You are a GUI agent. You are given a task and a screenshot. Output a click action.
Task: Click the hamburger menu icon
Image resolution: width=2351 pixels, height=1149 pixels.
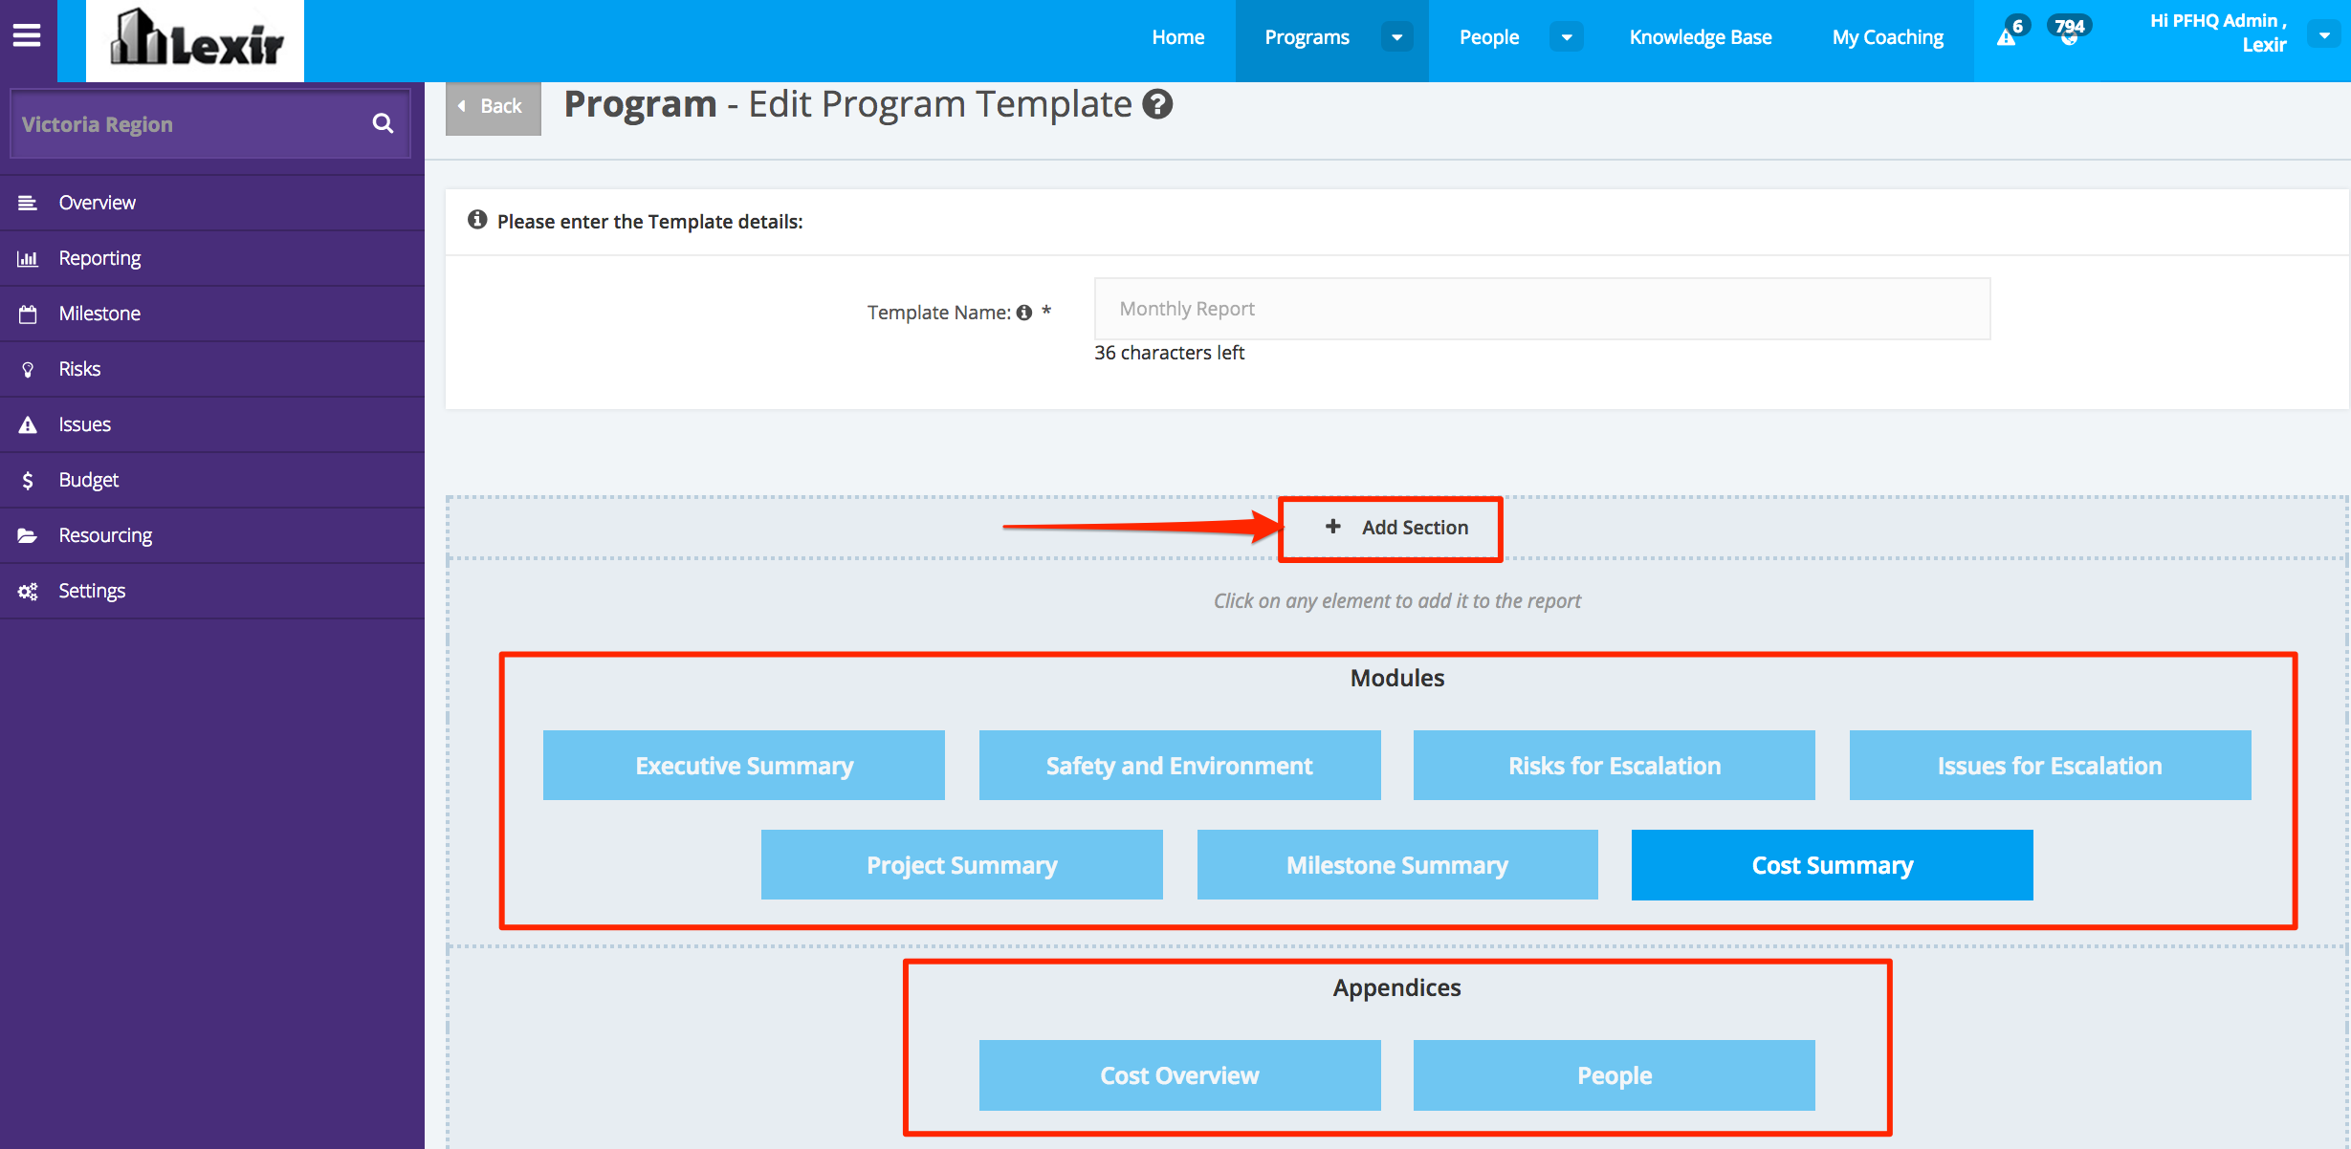[27, 35]
